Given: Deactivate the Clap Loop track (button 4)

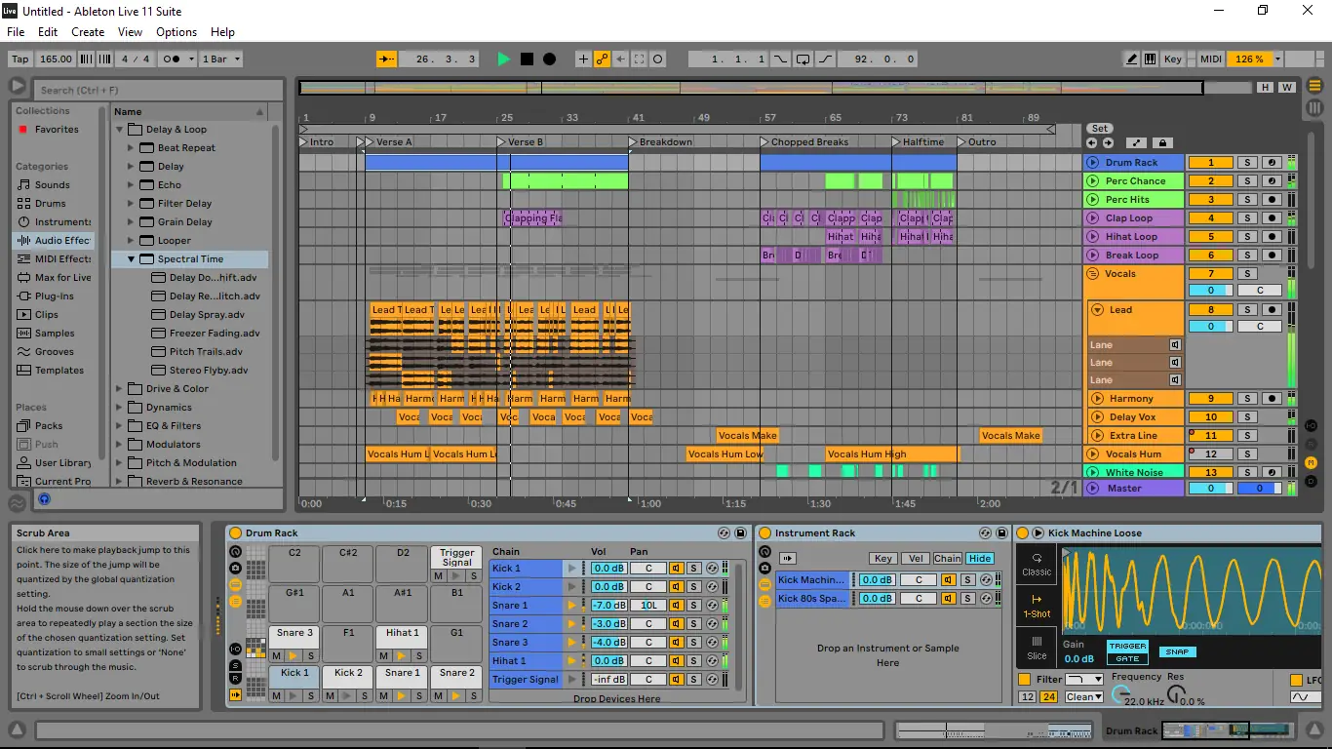Looking at the screenshot, I should pyautogui.click(x=1211, y=218).
